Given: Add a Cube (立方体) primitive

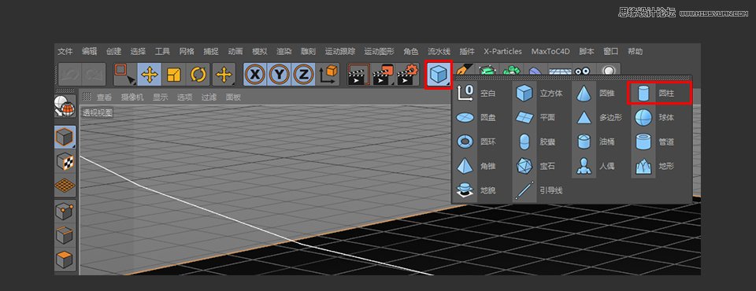Looking at the screenshot, I should (539, 93).
